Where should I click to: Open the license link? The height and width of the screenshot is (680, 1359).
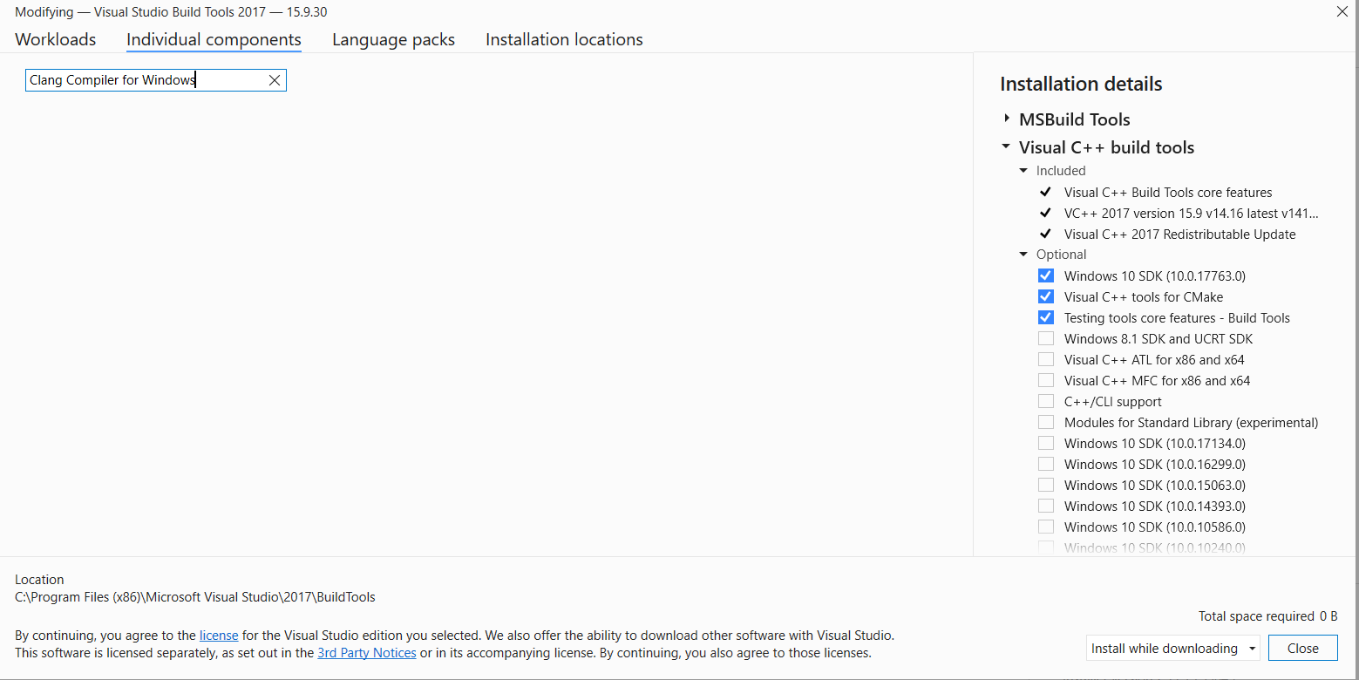[219, 636]
